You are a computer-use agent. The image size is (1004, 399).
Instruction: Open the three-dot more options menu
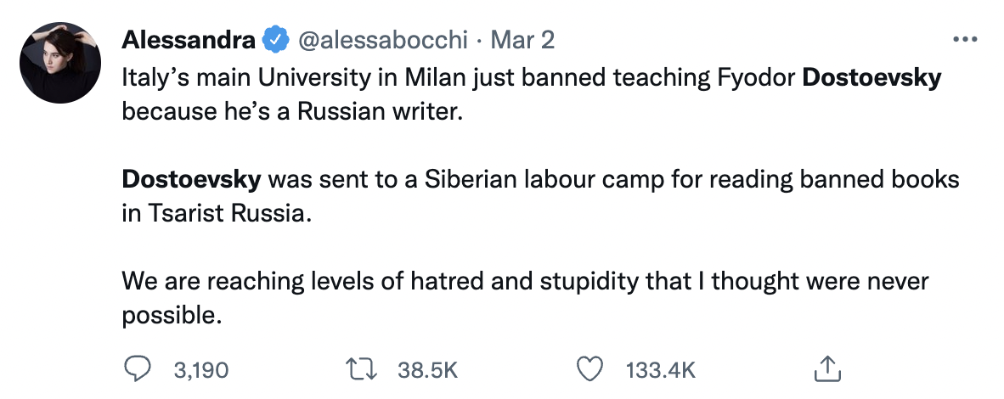tap(967, 40)
